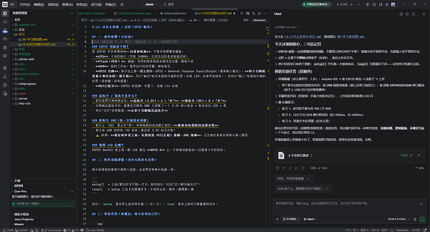
Task: Open the changed files list with the arrow icon
Action: tap(419, 155)
